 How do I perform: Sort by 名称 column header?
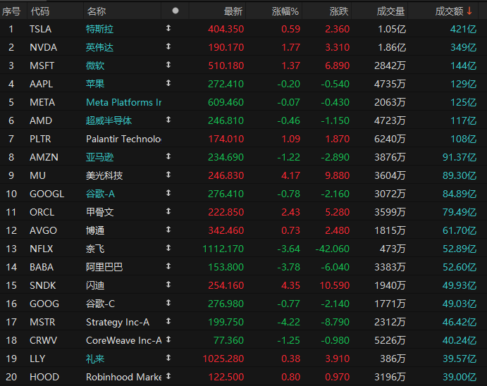click(97, 11)
